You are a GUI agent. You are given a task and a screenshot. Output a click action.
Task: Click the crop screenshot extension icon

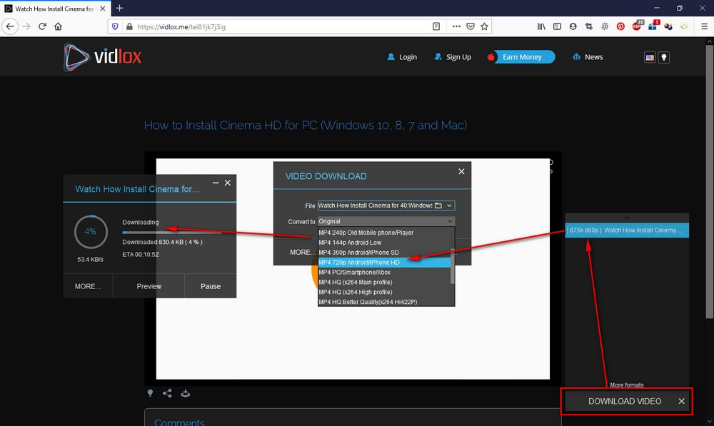589,26
